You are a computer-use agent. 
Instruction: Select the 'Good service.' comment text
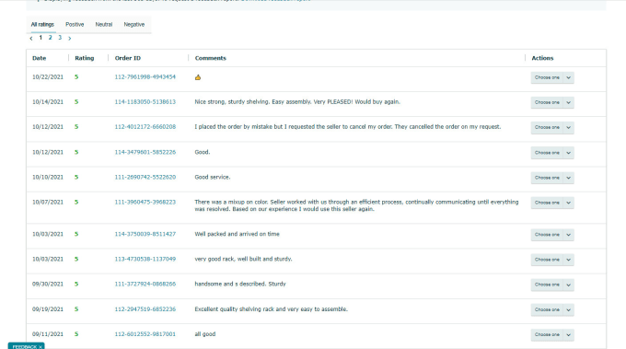(x=213, y=177)
